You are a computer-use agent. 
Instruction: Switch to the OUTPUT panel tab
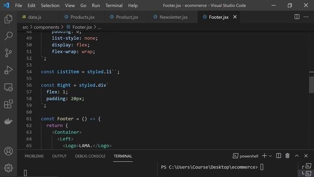click(59, 156)
